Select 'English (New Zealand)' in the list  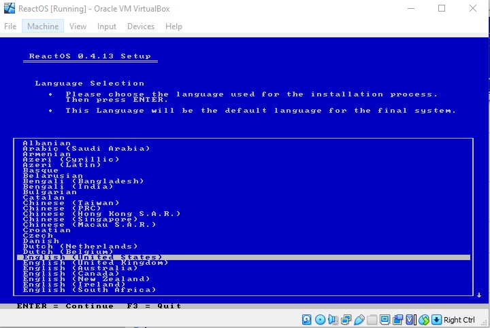pyautogui.click(x=244, y=279)
